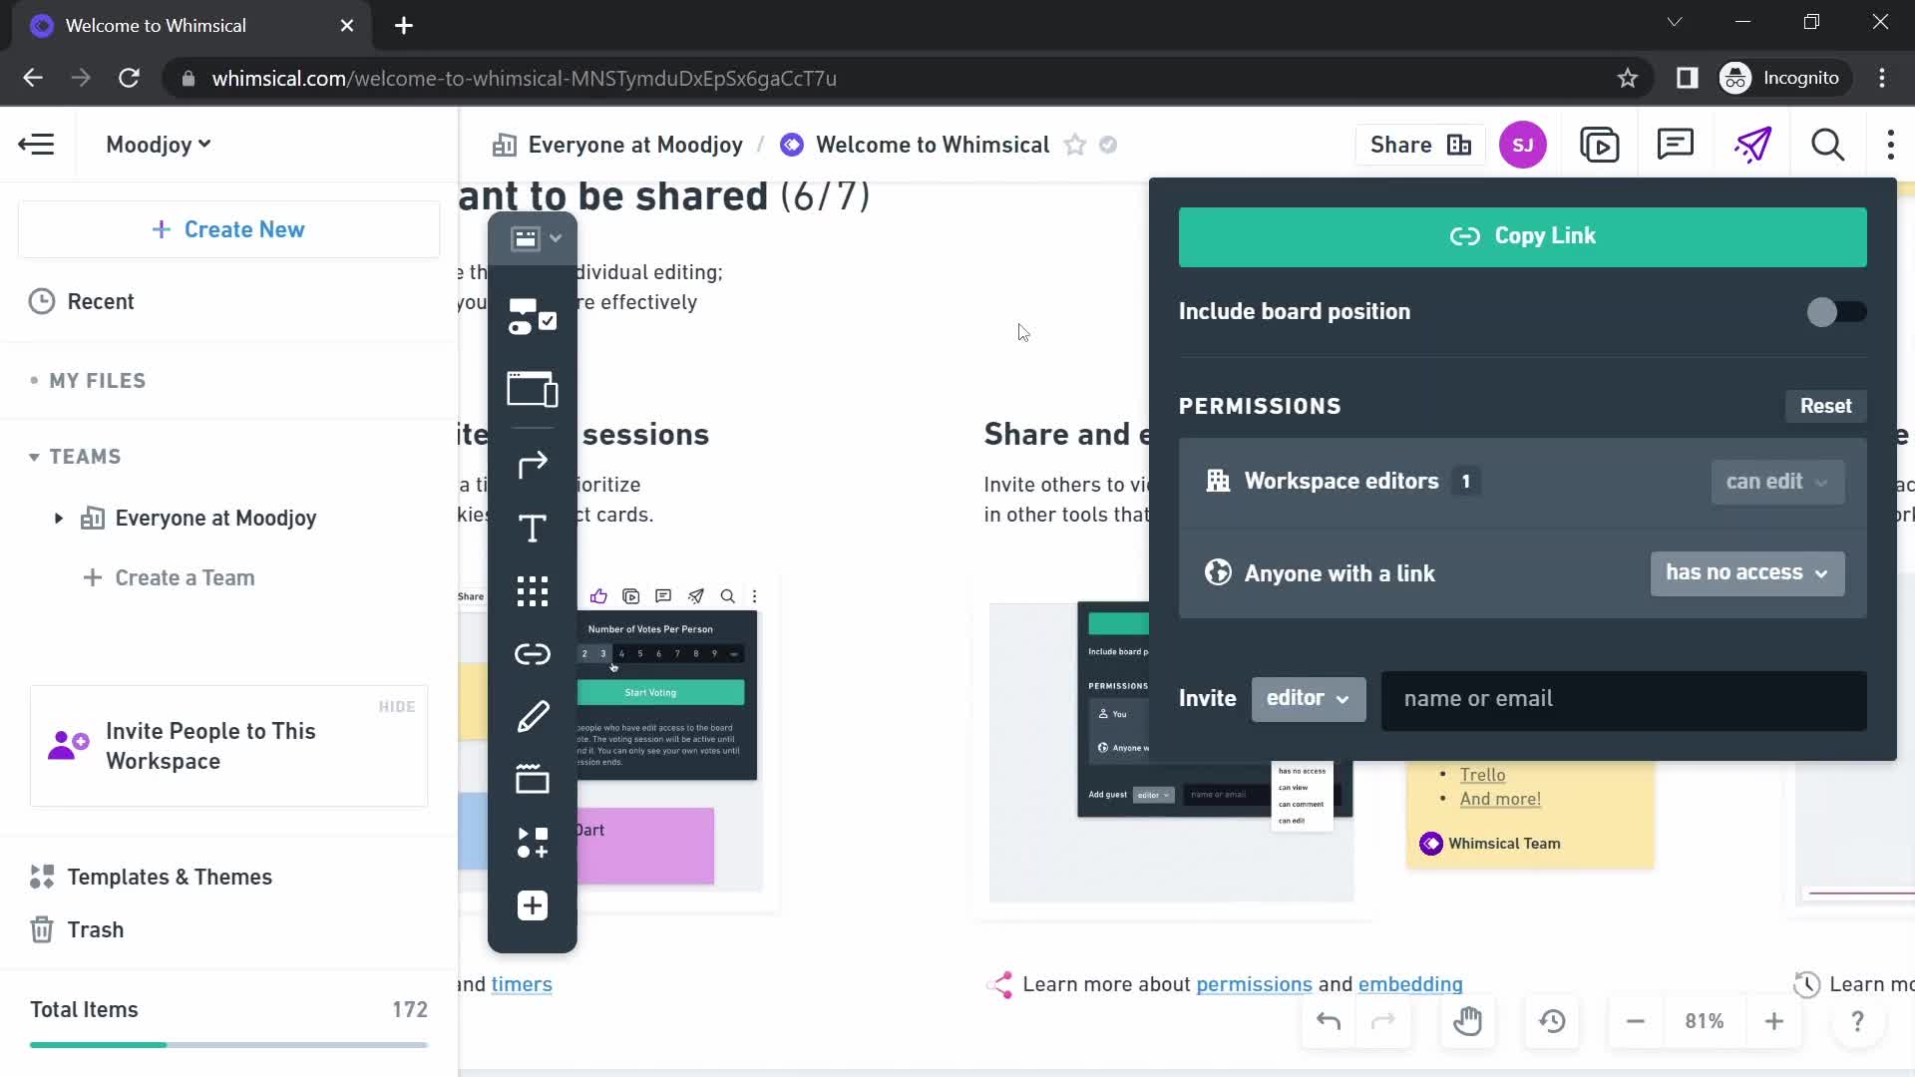
Task: Select the Grid layout tool
Action: coord(534,590)
